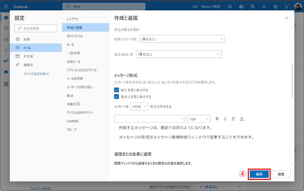Open the People icon in left rail
The image size is (304, 191).
6,39
